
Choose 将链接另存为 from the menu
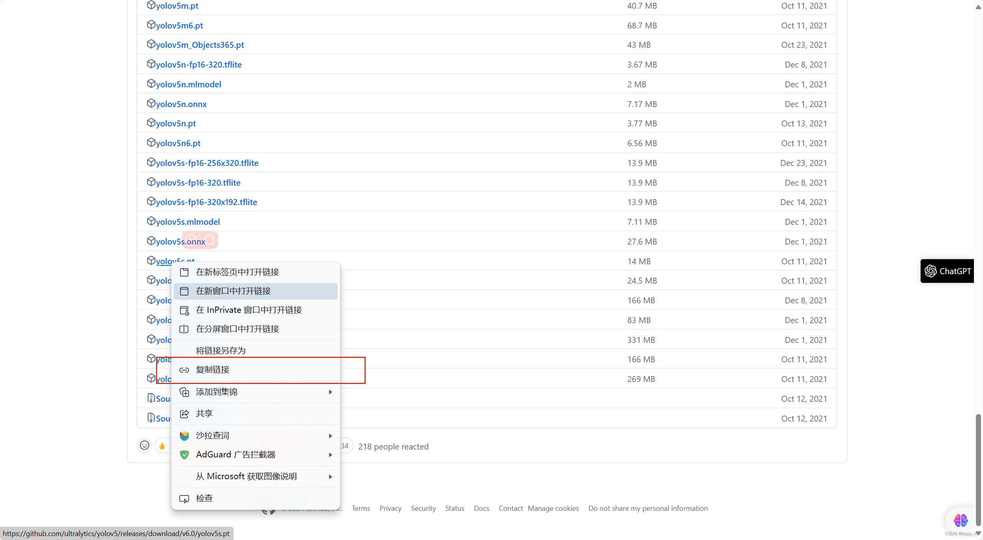tap(220, 350)
